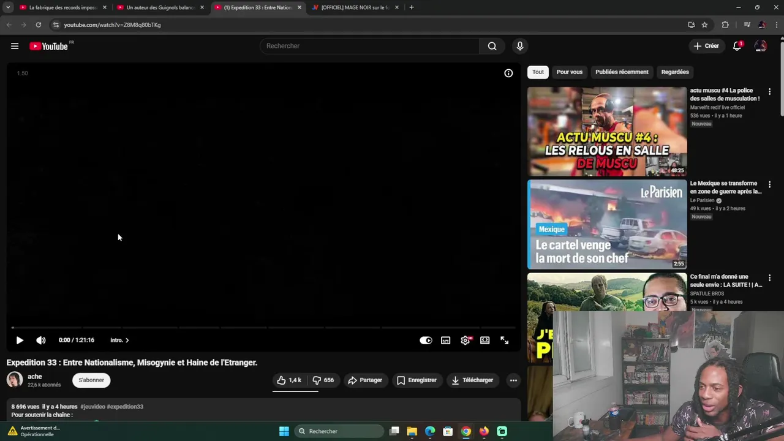The image size is (784, 441).
Task: Focus the YouTube Rechercher search field
Action: pyautogui.click(x=370, y=46)
